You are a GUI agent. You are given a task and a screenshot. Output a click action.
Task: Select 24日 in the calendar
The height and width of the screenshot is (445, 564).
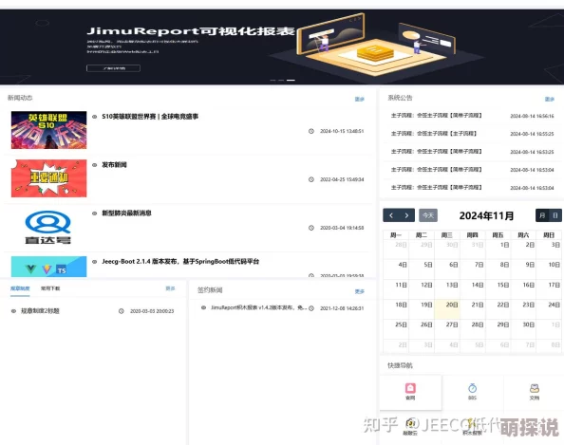tap(549, 309)
